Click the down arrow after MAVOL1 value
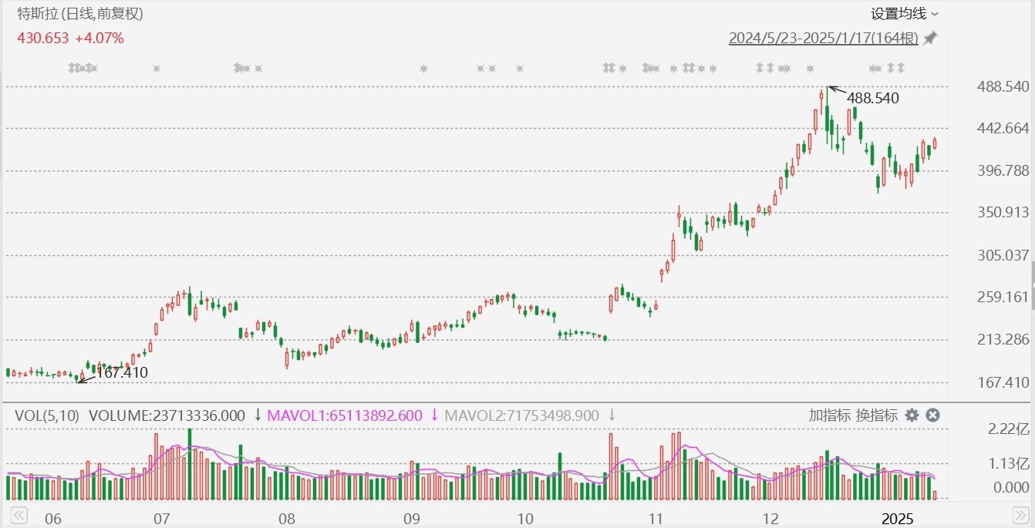Viewport: 1035px width, 528px height. pyautogui.click(x=434, y=415)
